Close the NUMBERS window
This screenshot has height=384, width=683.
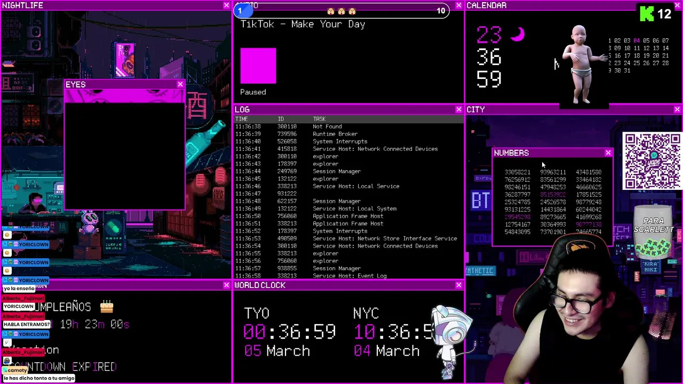tap(608, 153)
